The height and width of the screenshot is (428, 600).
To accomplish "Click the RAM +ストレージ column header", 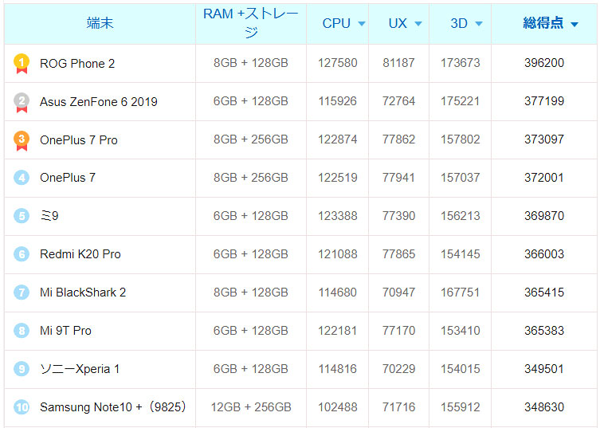I will [251, 23].
